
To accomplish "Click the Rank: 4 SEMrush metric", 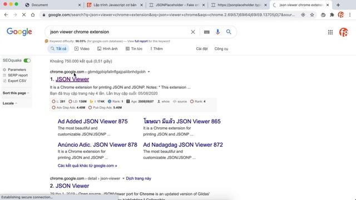I will click(198, 101).
